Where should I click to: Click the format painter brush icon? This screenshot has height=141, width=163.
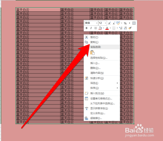130,28
